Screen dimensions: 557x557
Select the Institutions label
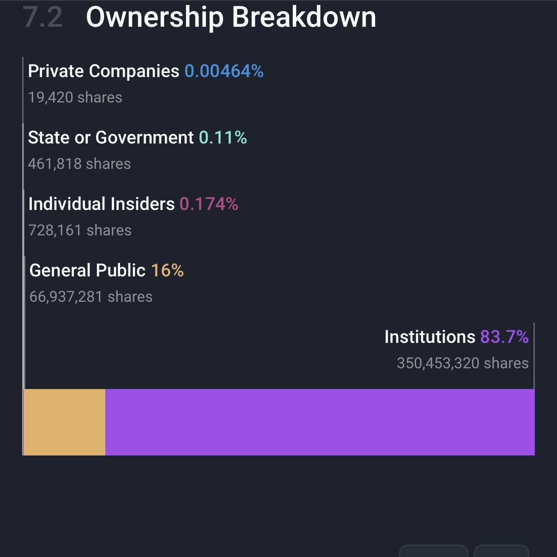pyautogui.click(x=430, y=337)
